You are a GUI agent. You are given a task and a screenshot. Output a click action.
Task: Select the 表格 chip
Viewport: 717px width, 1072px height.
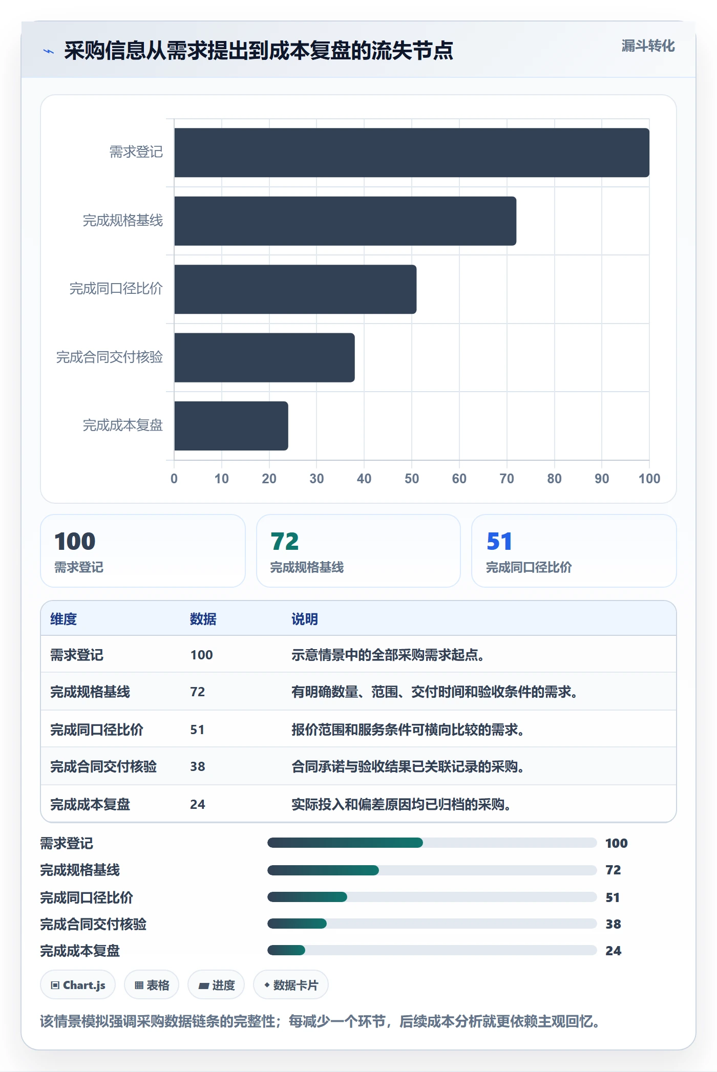pos(152,985)
